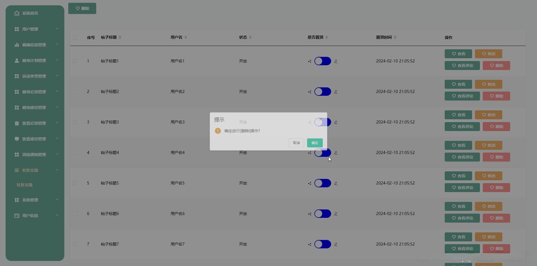Click the fitness plan management person icon

click(x=17, y=60)
